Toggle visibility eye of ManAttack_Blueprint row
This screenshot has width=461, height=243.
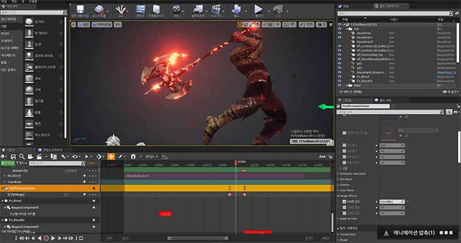click(339, 72)
